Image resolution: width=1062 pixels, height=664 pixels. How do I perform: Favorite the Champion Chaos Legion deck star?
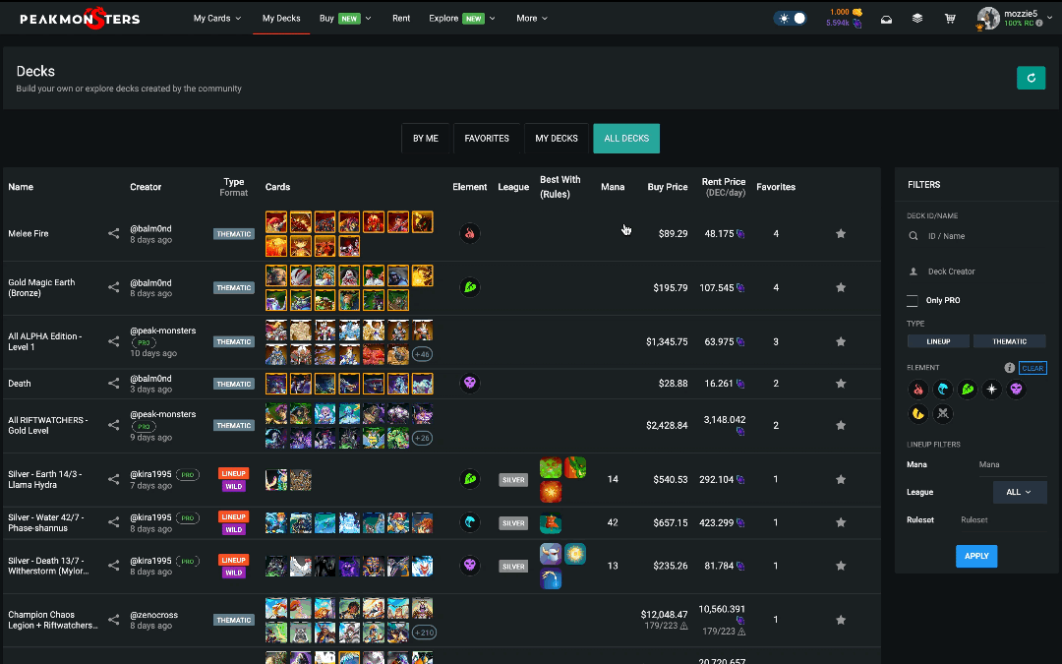[x=841, y=620]
